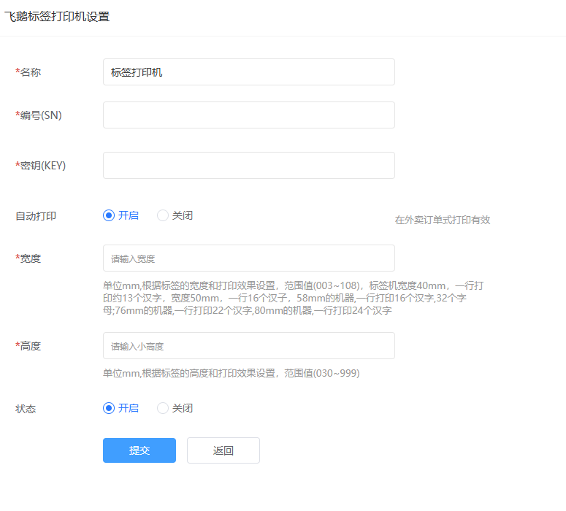566x511 pixels.
Task: Click the *编号(SN) field label
Action: point(39,115)
